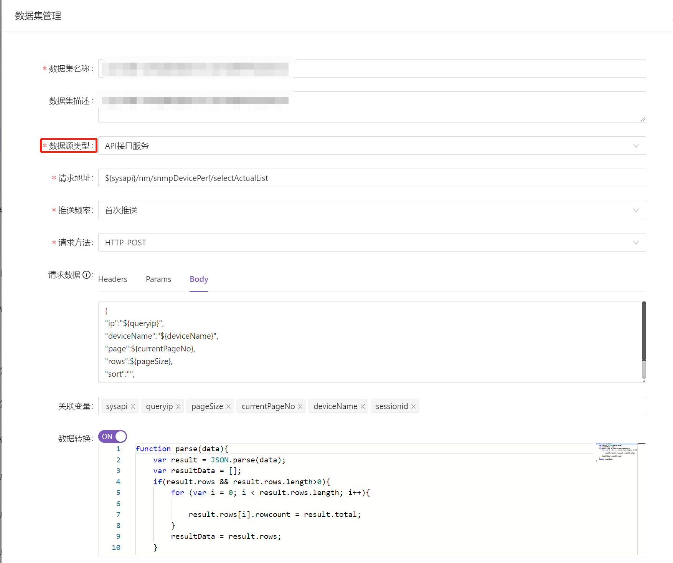673x563 pixels.
Task: Click the 数据集管理 page title
Action: (38, 16)
